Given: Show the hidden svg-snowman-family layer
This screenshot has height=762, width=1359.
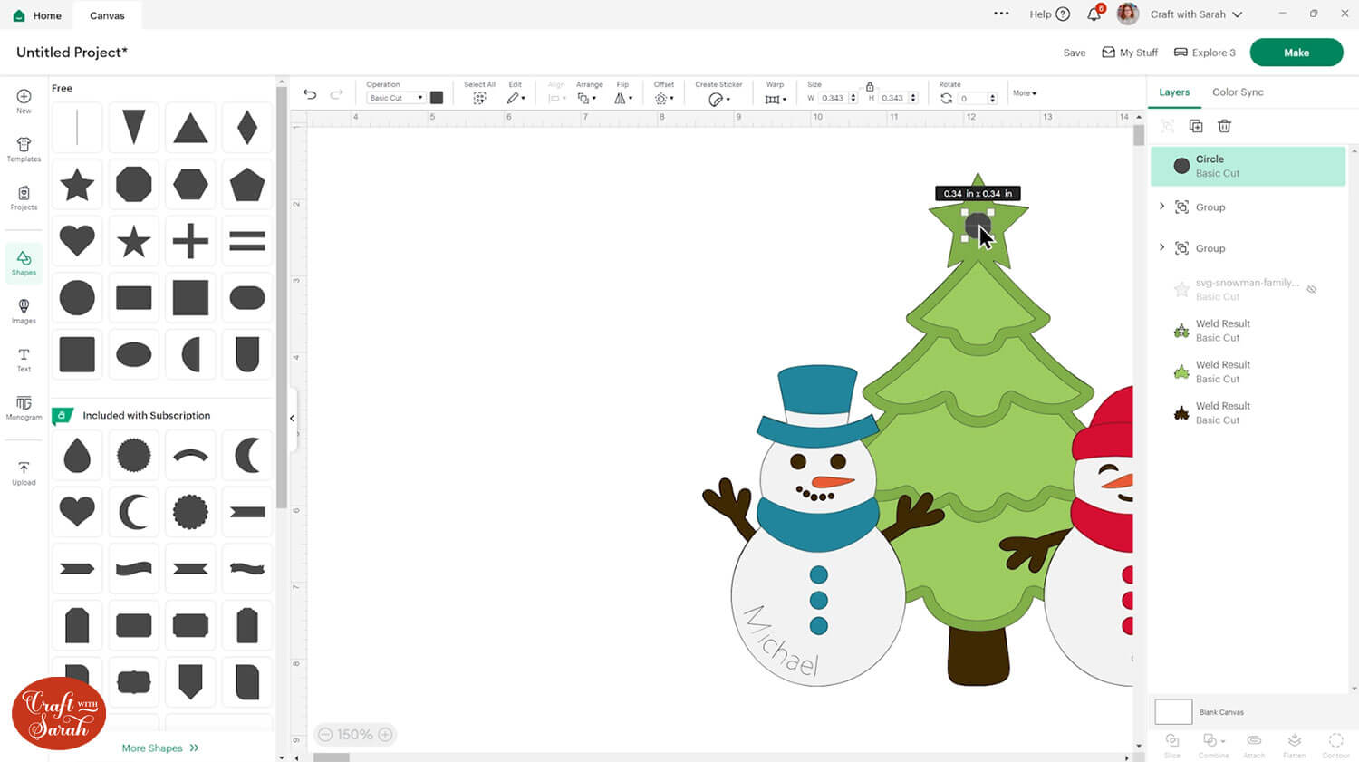Looking at the screenshot, I should [x=1311, y=289].
